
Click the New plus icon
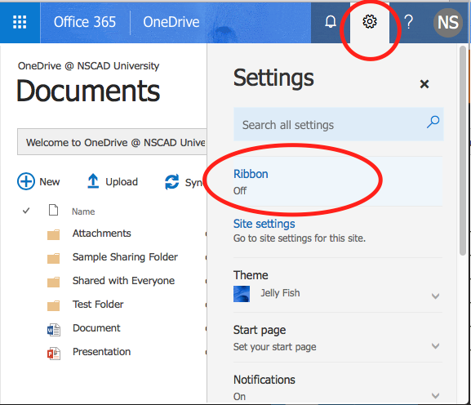coord(26,181)
